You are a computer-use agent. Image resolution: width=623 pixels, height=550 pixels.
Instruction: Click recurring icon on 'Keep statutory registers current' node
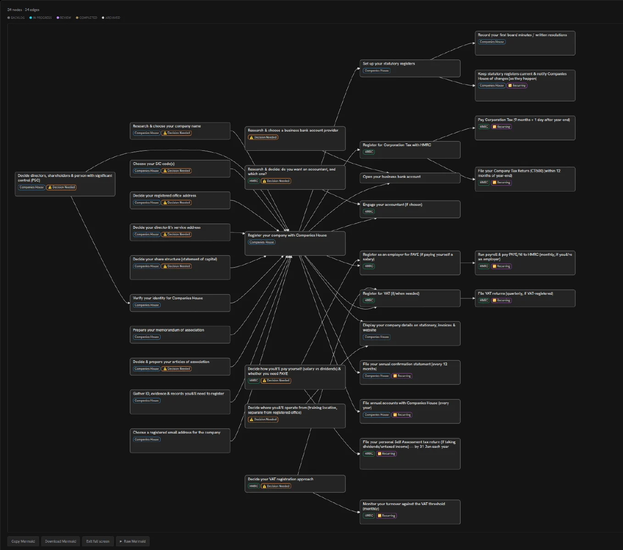(510, 86)
